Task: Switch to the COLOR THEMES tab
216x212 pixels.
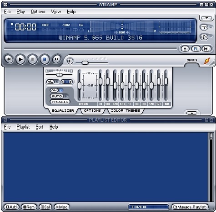Action: (x=126, y=110)
